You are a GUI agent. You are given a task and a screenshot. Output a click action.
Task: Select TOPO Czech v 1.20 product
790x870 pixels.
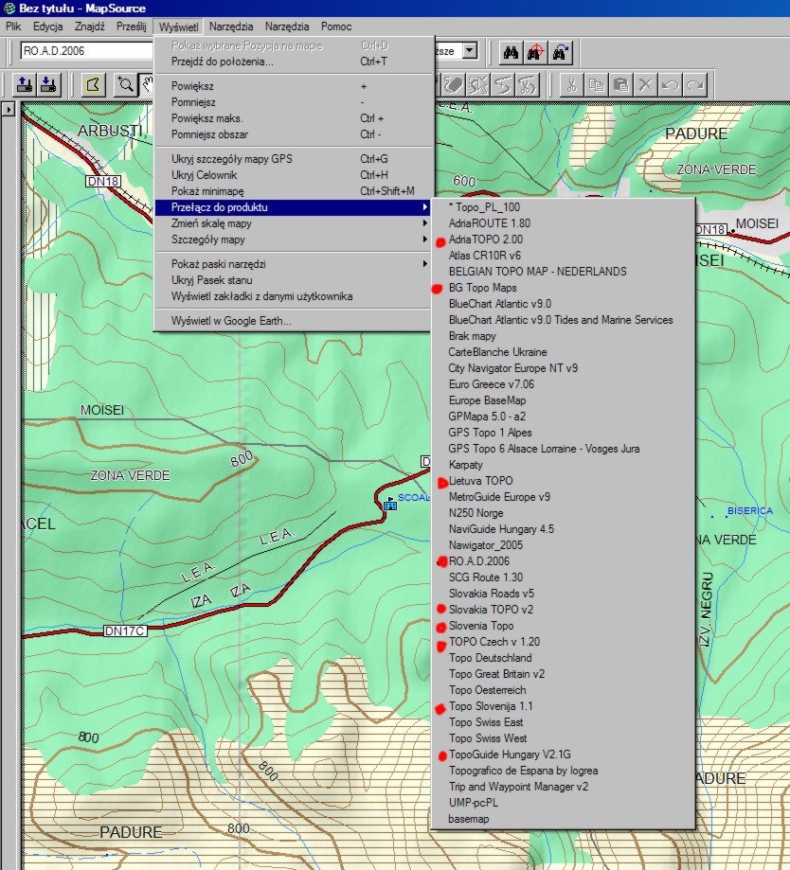tap(563, 642)
